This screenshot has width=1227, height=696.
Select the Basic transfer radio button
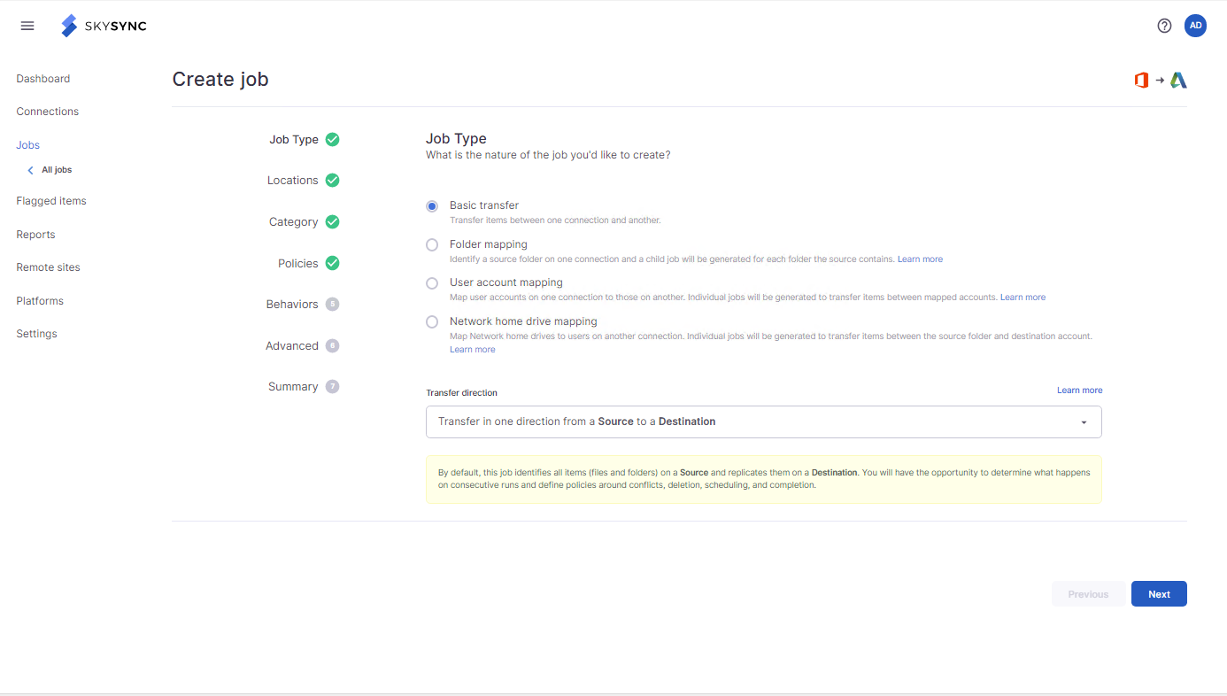click(x=432, y=206)
